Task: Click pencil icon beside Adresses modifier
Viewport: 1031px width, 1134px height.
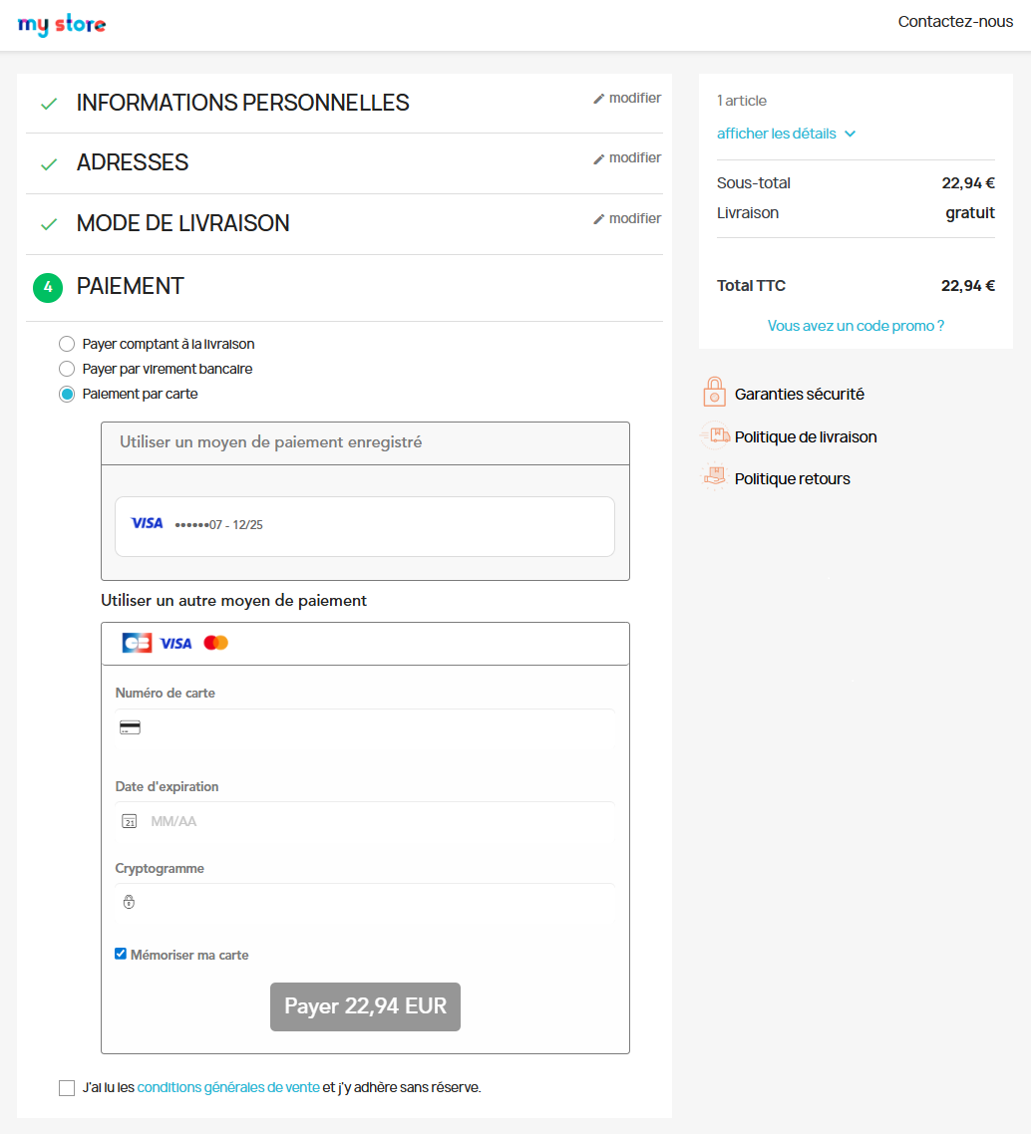Action: [x=598, y=158]
